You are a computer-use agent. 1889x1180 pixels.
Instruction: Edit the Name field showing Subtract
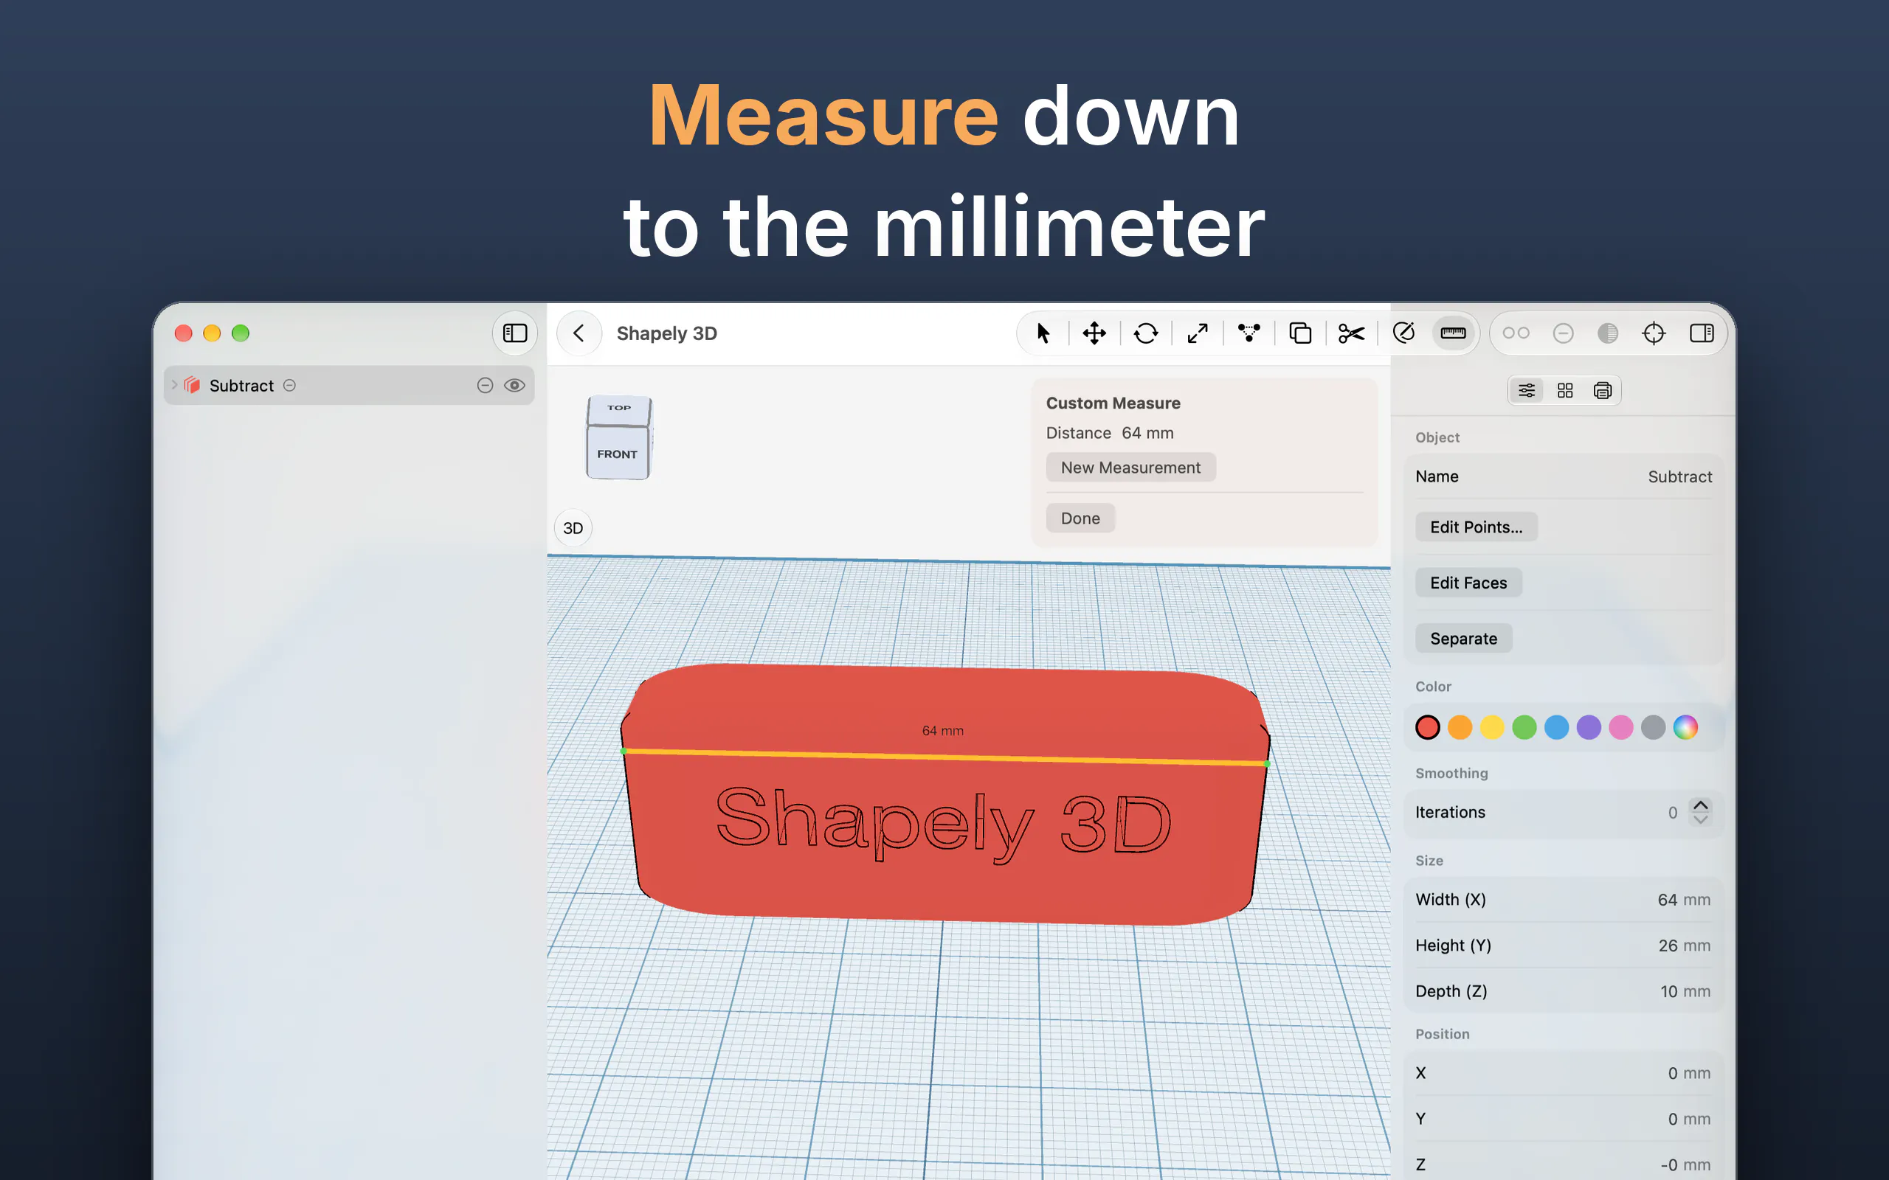(1564, 477)
